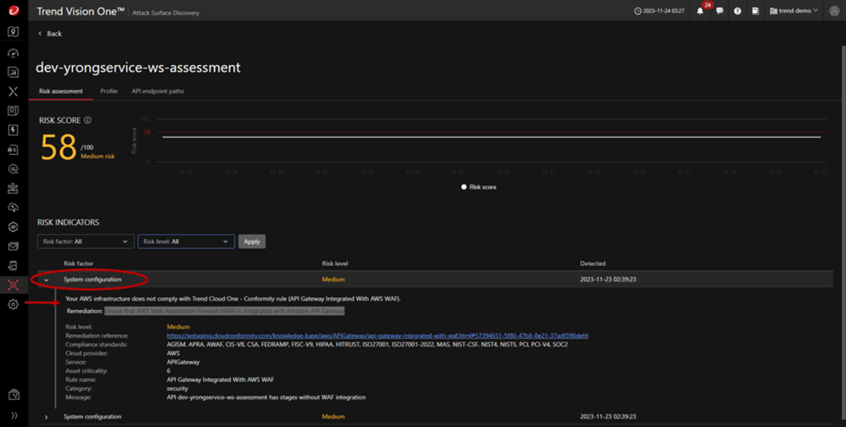Click the Category value security
This screenshot has width=846, height=427.
pos(178,388)
